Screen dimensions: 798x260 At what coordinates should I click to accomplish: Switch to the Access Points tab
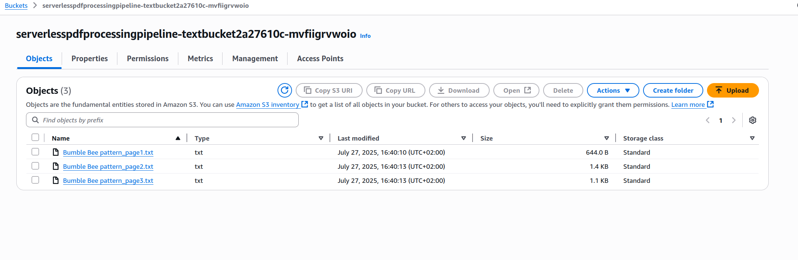(x=320, y=59)
